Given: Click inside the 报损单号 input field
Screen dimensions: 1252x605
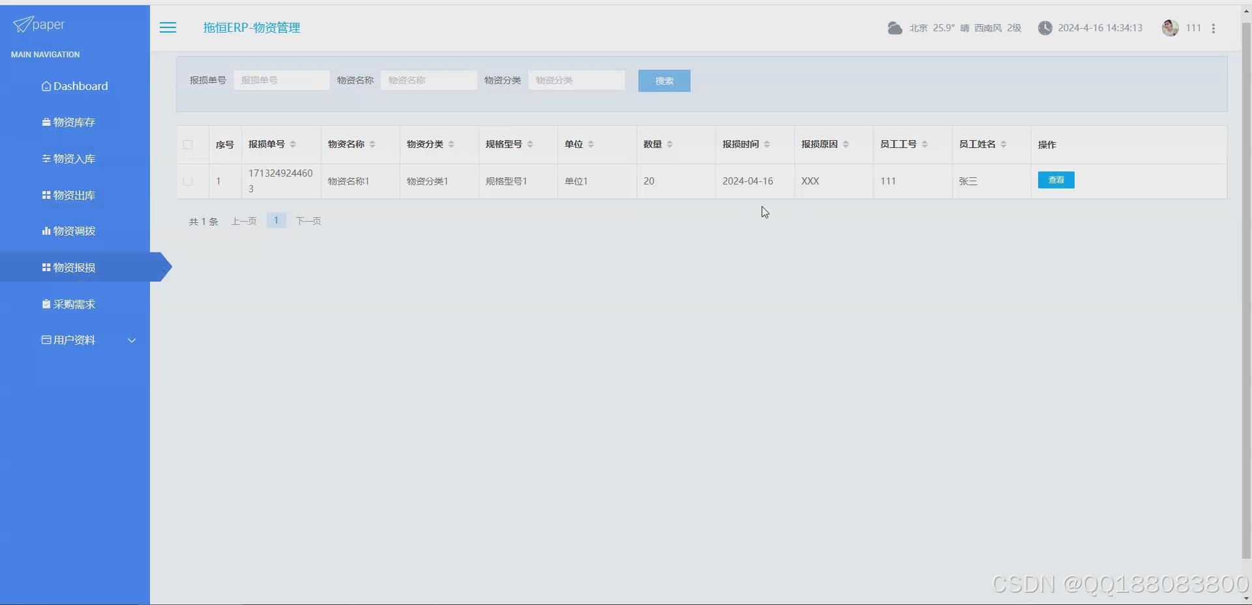Looking at the screenshot, I should (280, 80).
